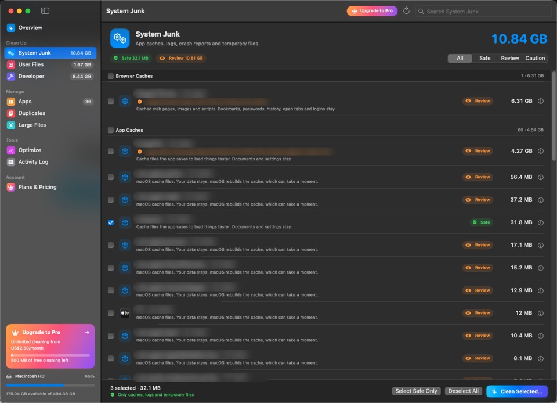Open Duplicates in the sidebar
This screenshot has width=557, height=403.
(x=50, y=113)
